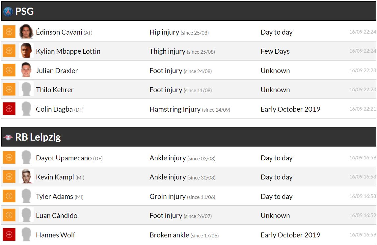377x245 pixels.
Task: Open Édinson Cavani's player photo
Action: click(26, 32)
